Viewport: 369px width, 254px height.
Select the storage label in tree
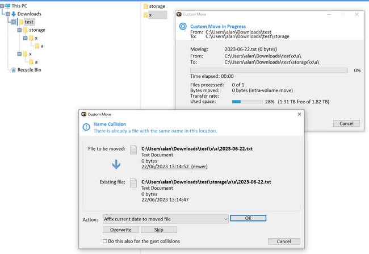37,30
